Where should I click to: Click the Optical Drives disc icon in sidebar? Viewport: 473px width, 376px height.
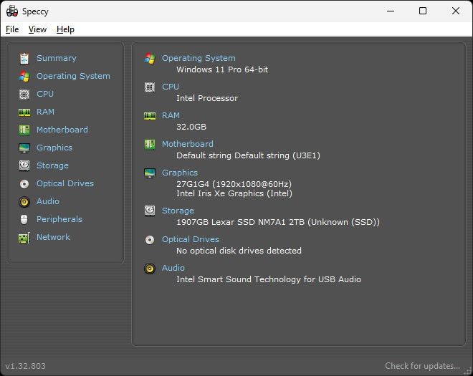[x=24, y=183]
